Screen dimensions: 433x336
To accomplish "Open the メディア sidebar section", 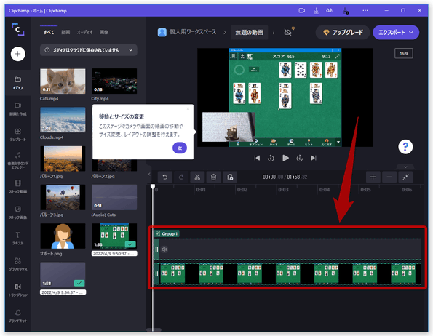I will (18, 83).
